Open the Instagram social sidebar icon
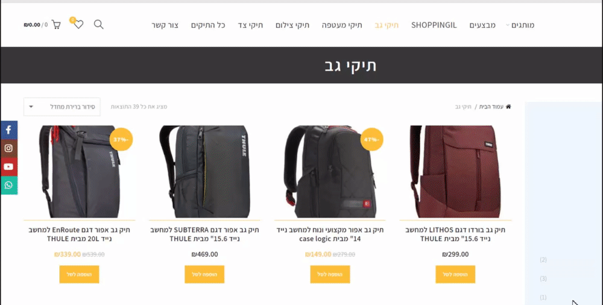The height and width of the screenshot is (305, 603). [x=9, y=148]
